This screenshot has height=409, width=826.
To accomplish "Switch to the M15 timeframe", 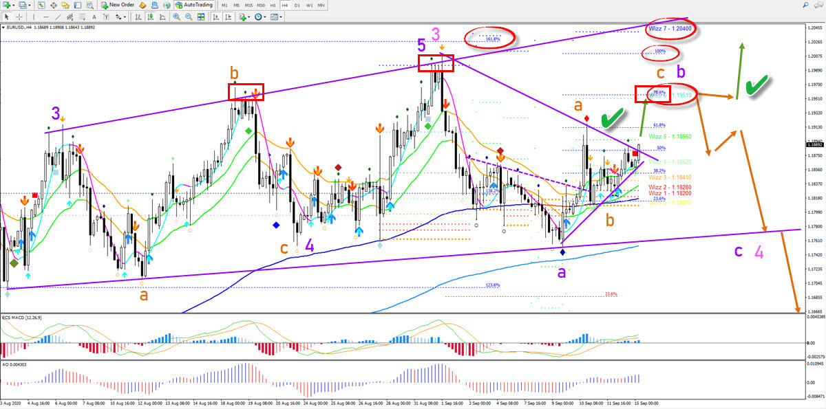I will click(x=248, y=5).
